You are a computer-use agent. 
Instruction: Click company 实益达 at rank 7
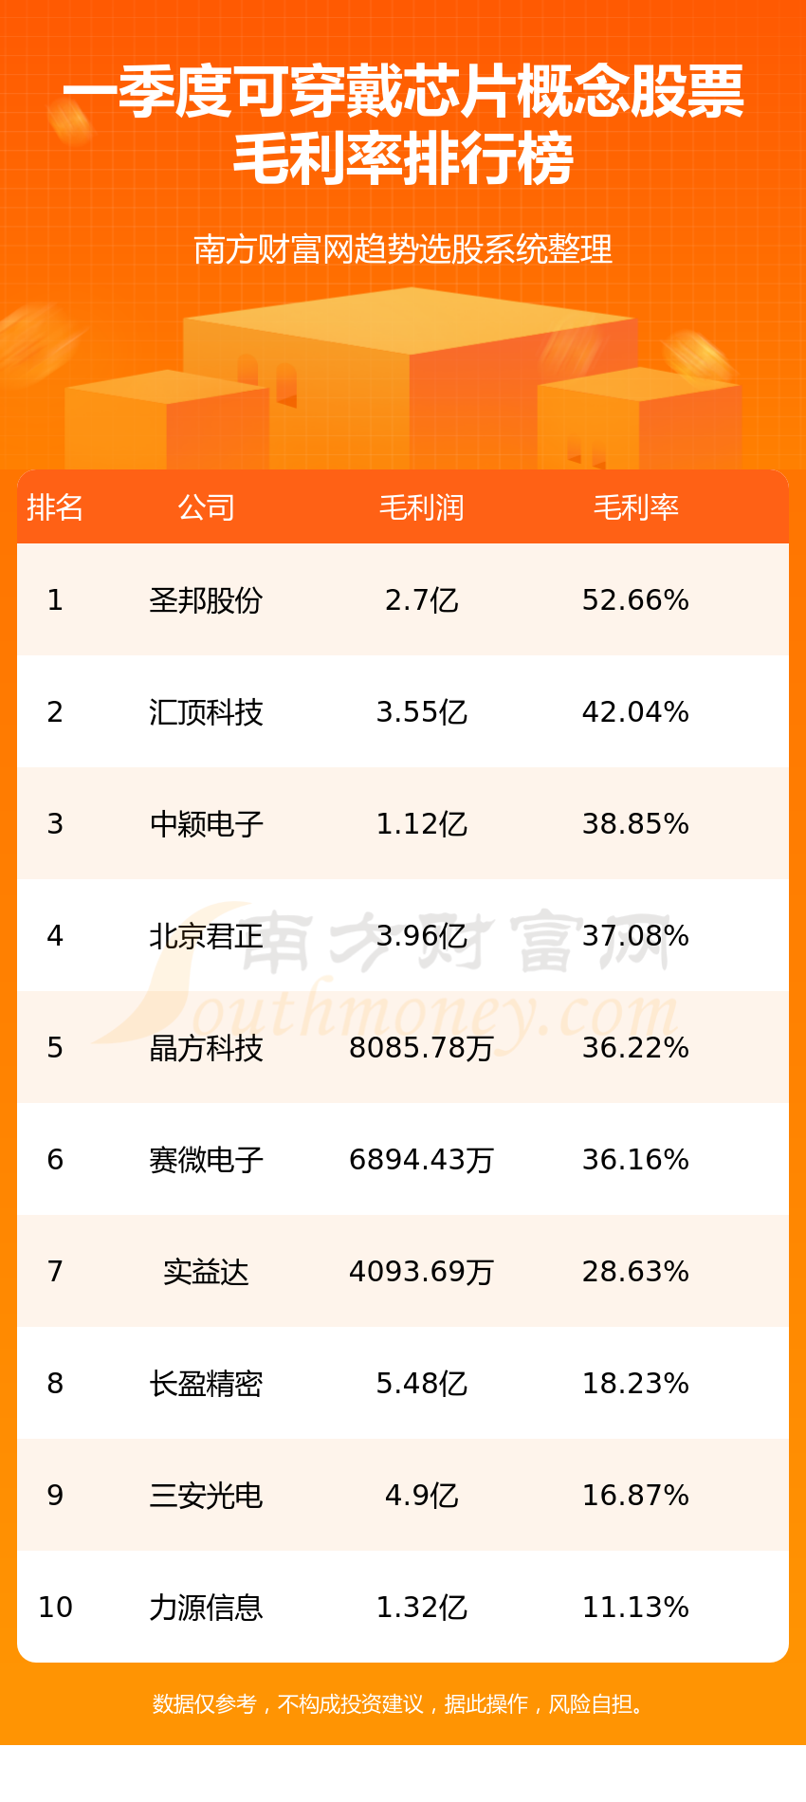(206, 1272)
